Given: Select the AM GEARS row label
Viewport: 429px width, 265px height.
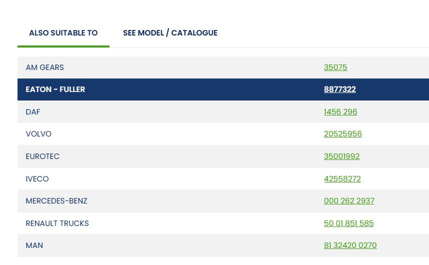Looking at the screenshot, I should [44, 67].
